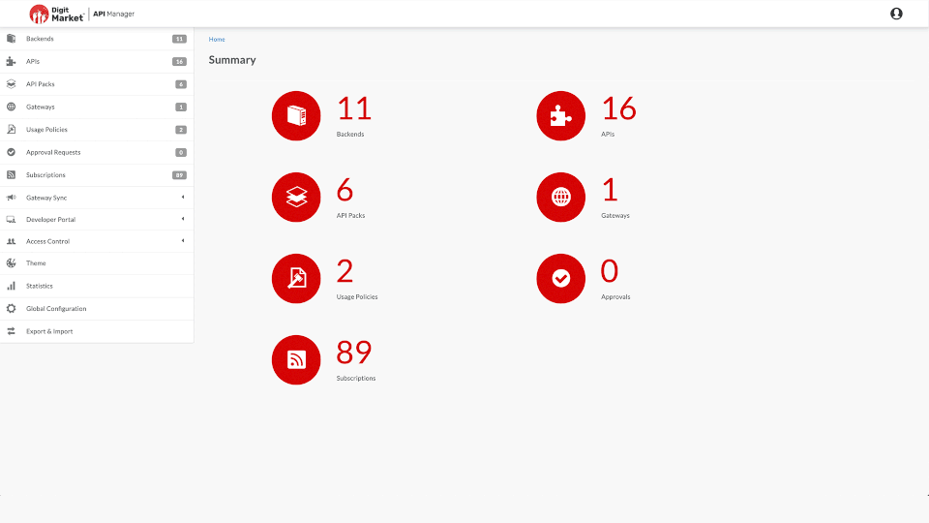Click the Digit Market logo
Viewport: 929px width, 523px height.
57,14
